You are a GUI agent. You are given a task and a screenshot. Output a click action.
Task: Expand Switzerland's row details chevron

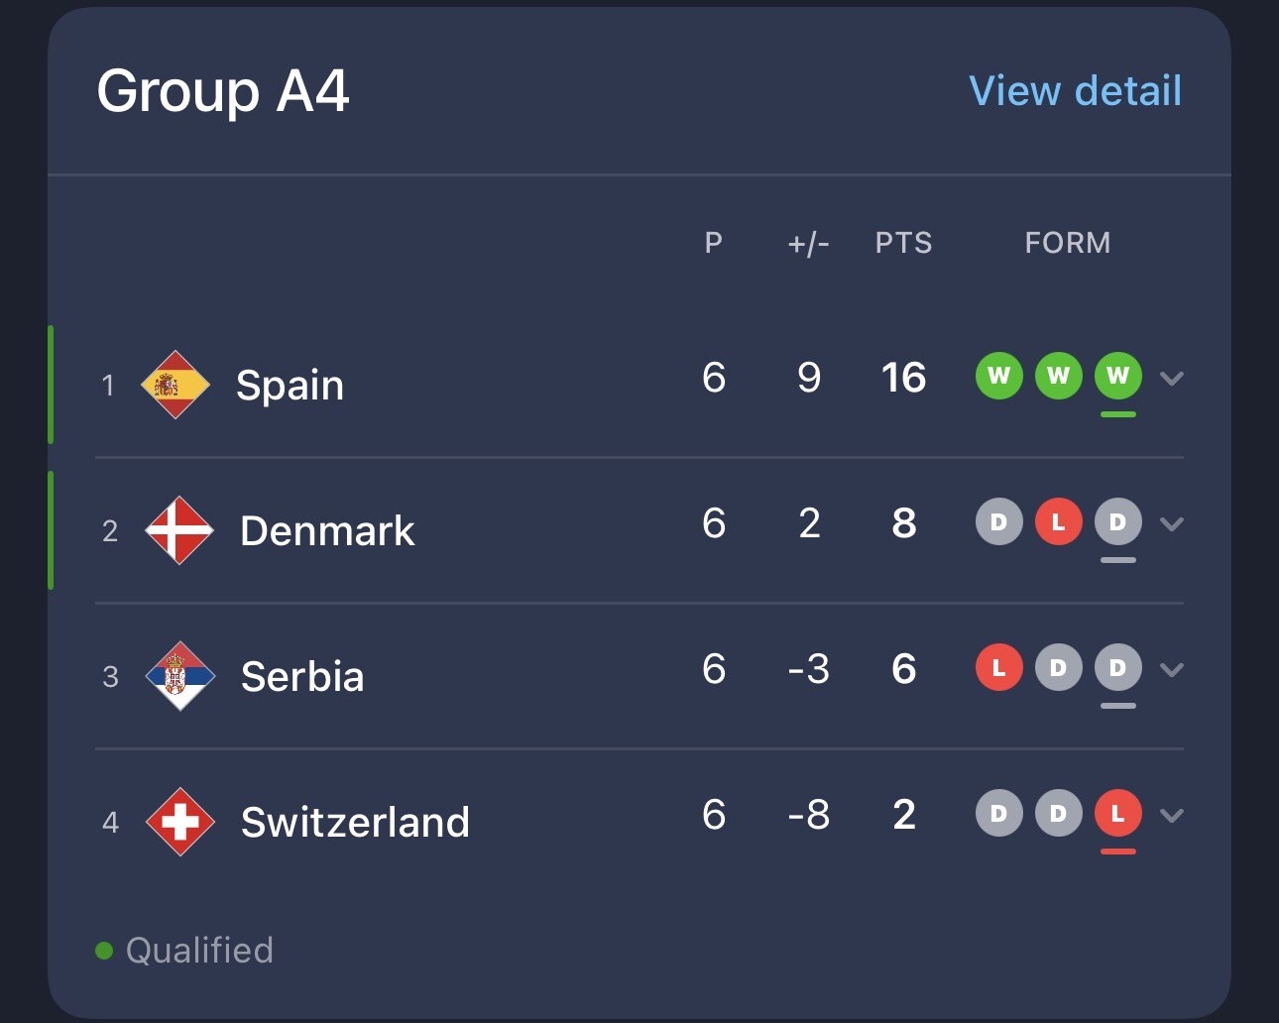tap(1172, 815)
